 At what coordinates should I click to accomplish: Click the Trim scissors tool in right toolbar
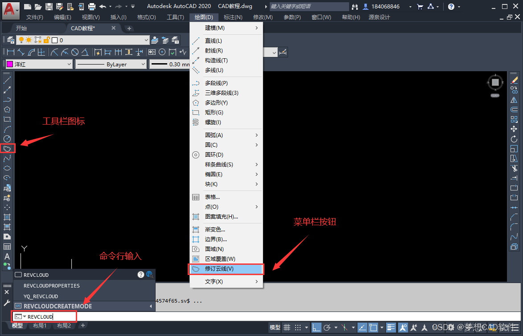pyautogui.click(x=514, y=168)
